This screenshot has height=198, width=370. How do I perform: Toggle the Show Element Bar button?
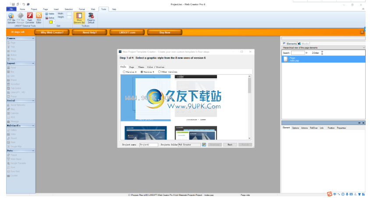pos(79,18)
